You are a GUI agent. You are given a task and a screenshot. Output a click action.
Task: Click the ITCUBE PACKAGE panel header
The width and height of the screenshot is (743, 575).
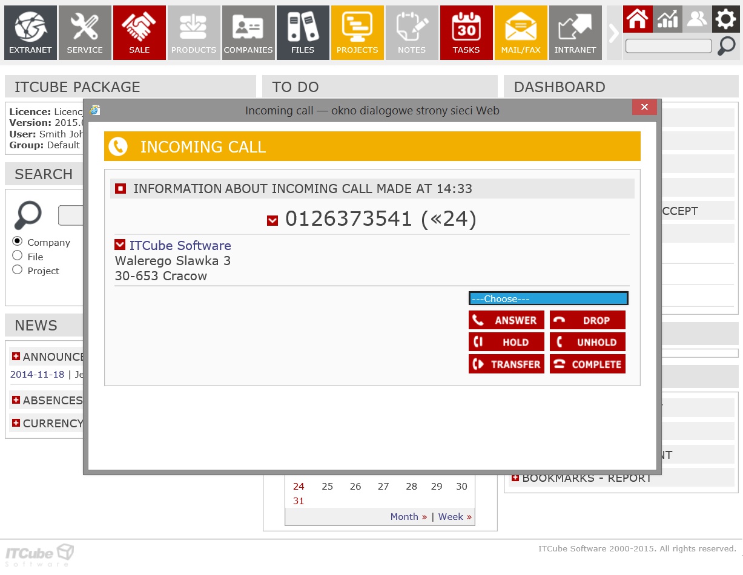click(x=130, y=87)
